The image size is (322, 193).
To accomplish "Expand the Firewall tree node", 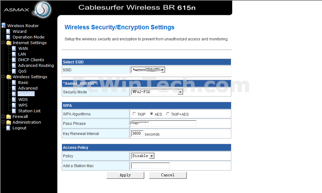I will (x=3, y=116).
